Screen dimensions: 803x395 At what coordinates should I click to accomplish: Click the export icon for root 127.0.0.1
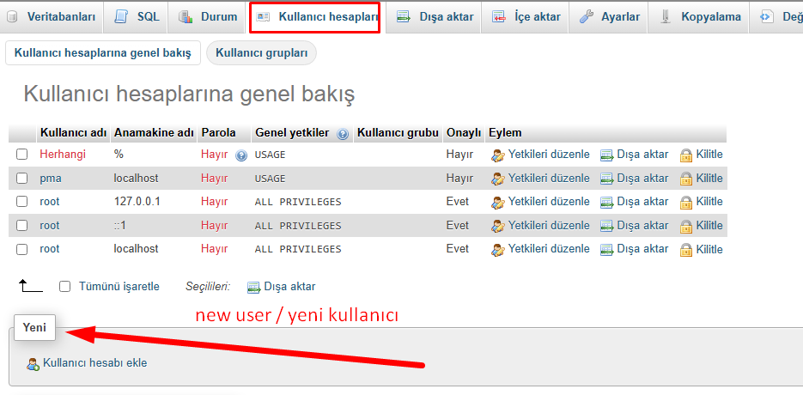click(x=607, y=203)
